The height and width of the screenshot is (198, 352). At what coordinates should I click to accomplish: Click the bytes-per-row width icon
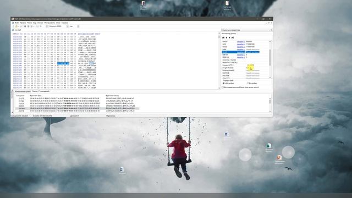pyautogui.click(x=37, y=26)
